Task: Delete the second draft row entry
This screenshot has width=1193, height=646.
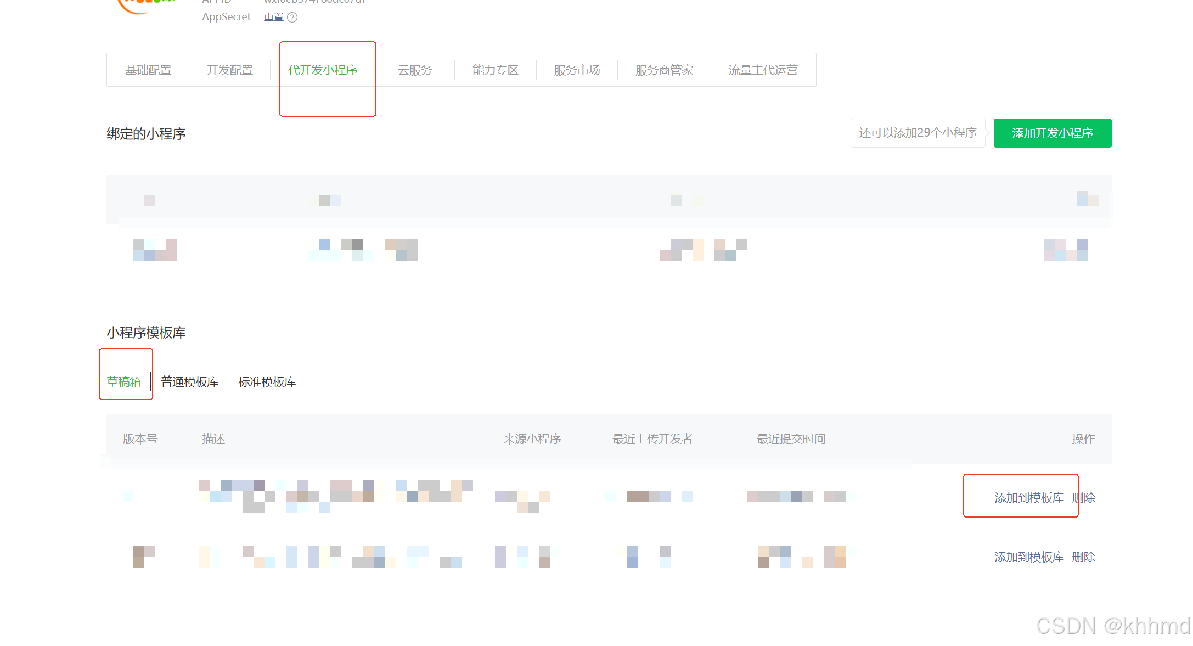Action: tap(1084, 557)
